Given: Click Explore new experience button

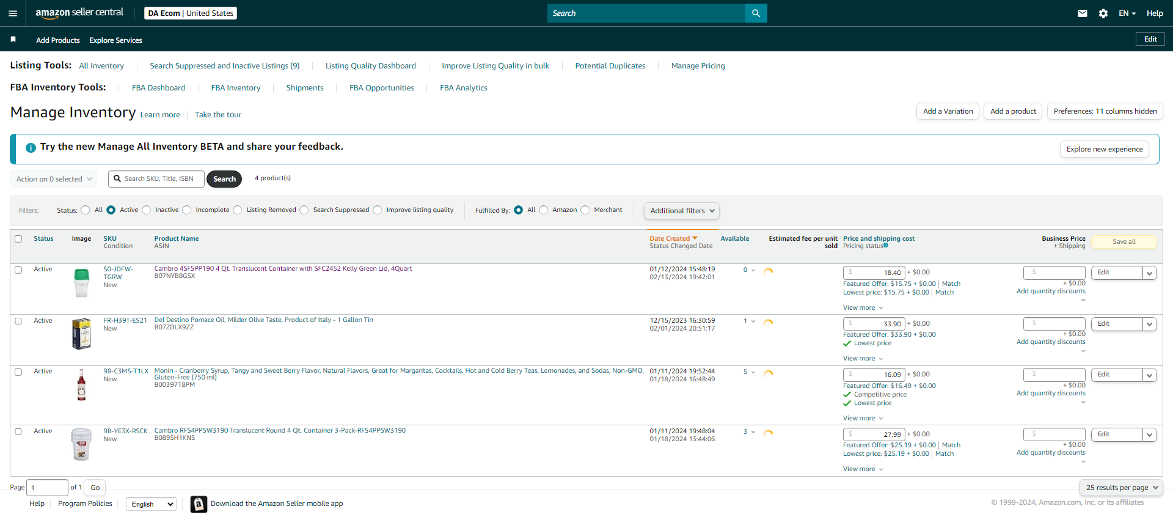Looking at the screenshot, I should click(x=1105, y=149).
